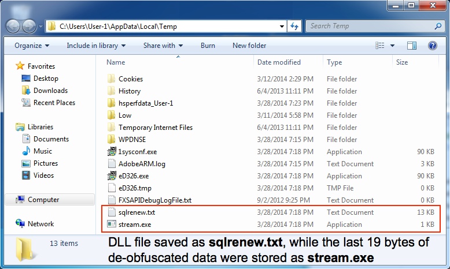This screenshot has width=450, height=269.
Task: Click the refresh address bar icon
Action: [x=294, y=27]
